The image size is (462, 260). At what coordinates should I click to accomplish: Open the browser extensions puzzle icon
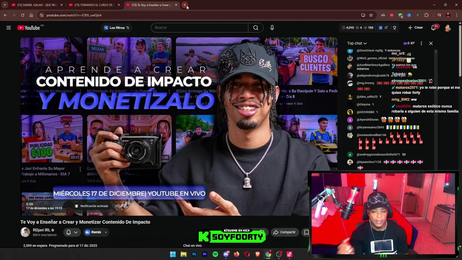pyautogui.click(x=427, y=15)
